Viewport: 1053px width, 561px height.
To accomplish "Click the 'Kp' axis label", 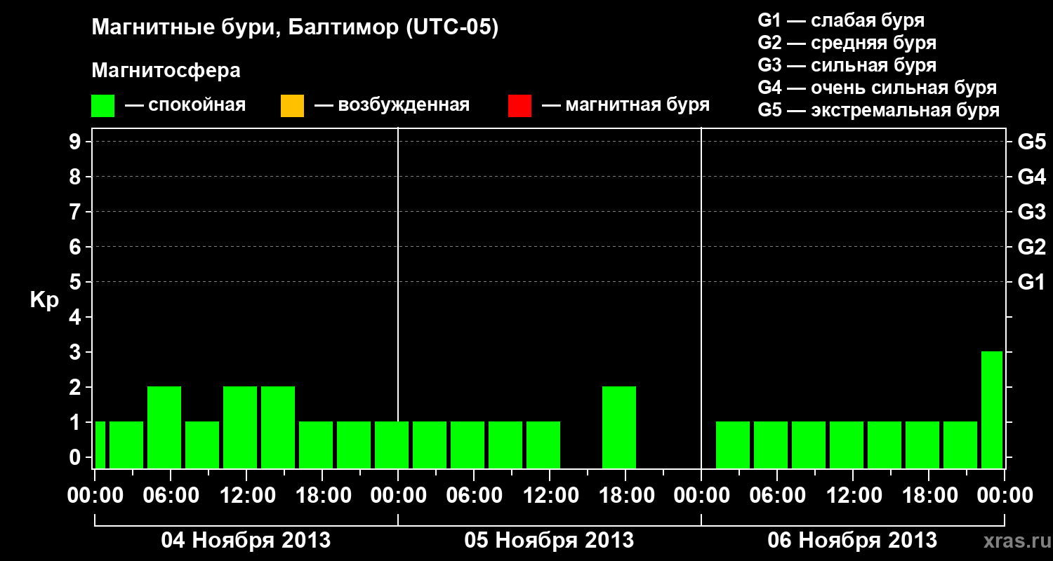I will (x=44, y=300).
